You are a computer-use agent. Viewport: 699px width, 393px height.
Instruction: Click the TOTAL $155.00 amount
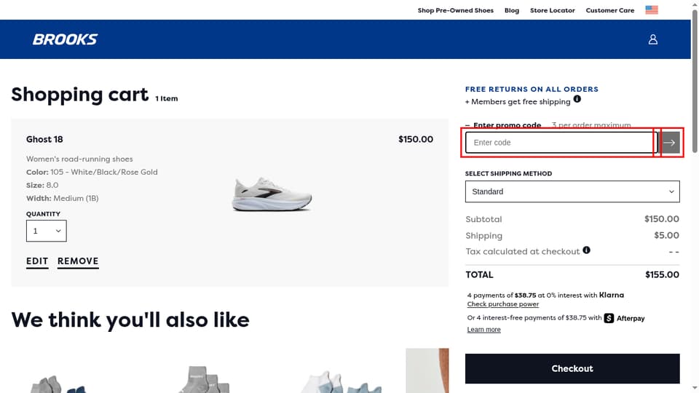(x=662, y=274)
